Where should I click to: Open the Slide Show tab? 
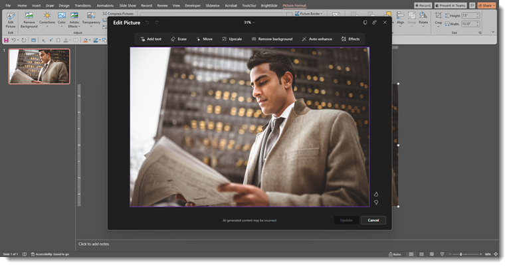click(128, 5)
